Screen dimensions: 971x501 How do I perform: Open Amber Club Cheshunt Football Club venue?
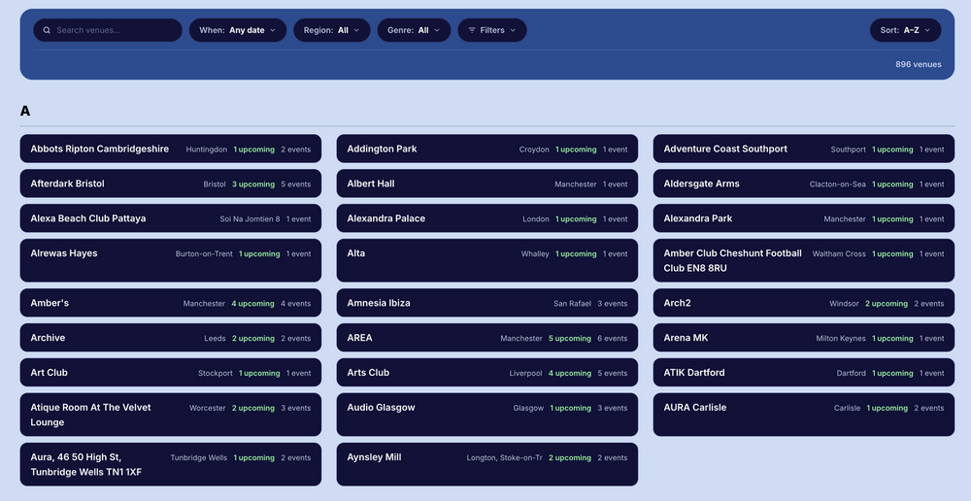click(804, 260)
